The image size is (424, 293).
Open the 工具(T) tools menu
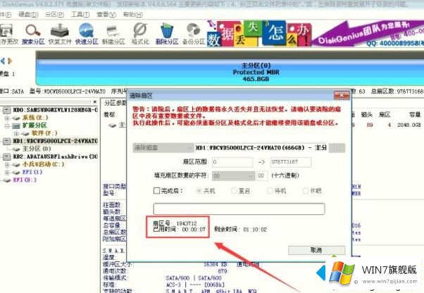[80, 14]
